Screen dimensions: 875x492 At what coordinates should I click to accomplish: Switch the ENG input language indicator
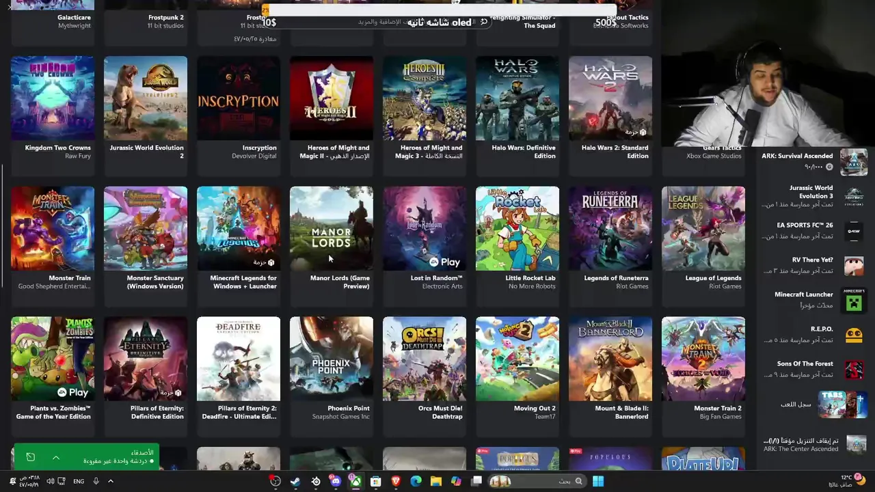point(79,481)
